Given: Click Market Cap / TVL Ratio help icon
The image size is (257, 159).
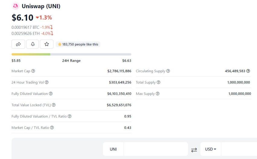Looking at the screenshot, I should pos(52,128).
